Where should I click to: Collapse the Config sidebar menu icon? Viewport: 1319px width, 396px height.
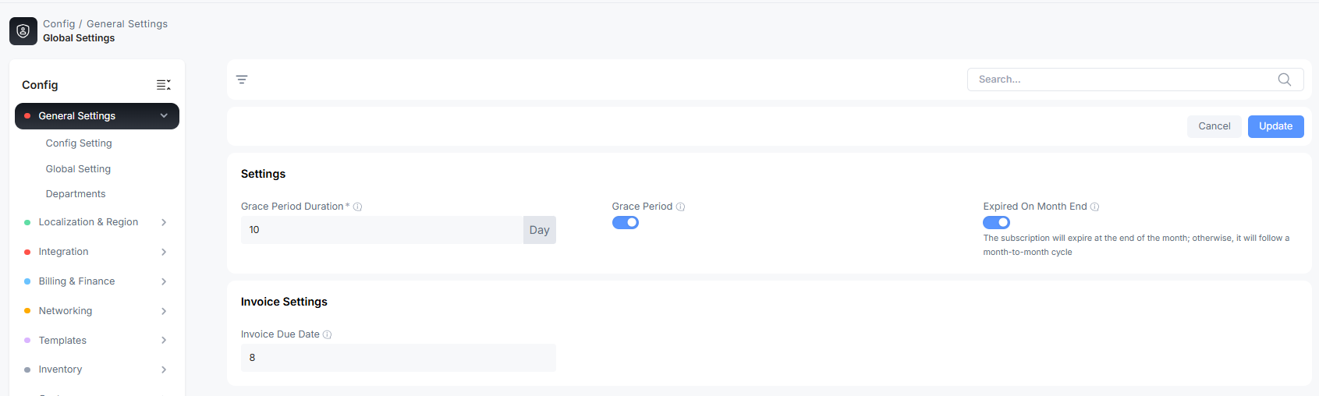tap(164, 85)
